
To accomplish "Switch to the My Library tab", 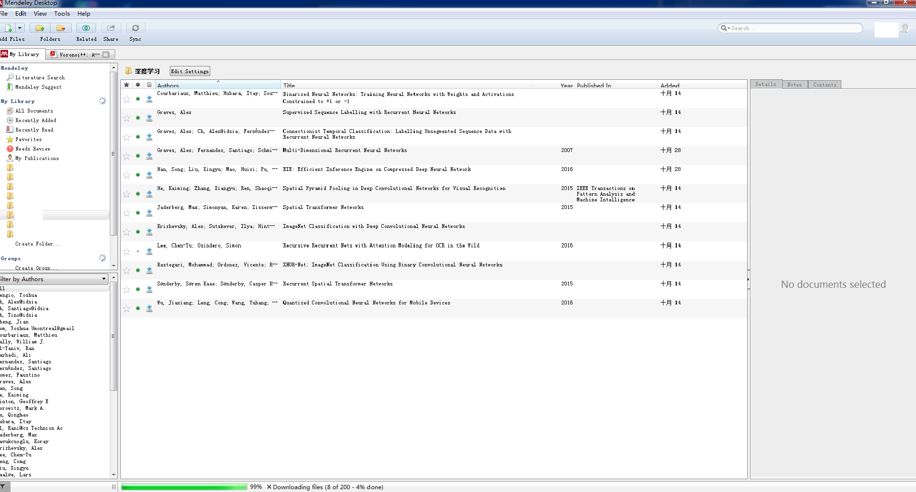I will coord(22,54).
